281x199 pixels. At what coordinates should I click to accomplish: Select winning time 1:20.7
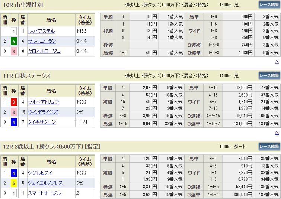pos(82,102)
